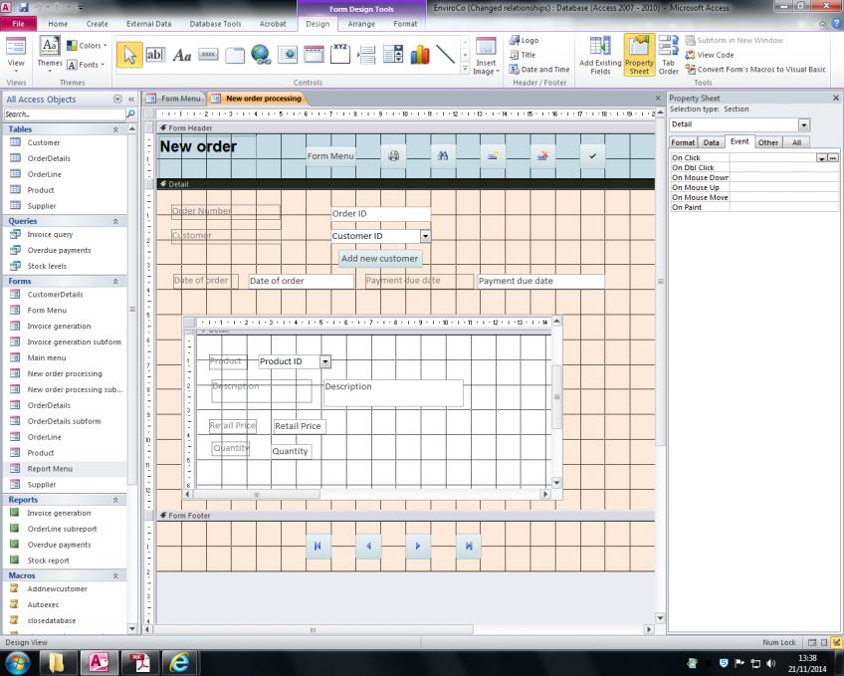Select the last record navigation button in footer
The image size is (844, 676).
point(469,546)
